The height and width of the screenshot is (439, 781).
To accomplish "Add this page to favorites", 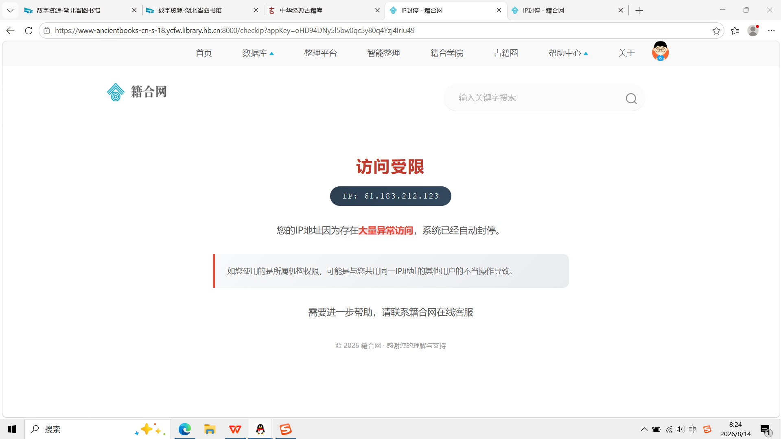I will pos(716,31).
